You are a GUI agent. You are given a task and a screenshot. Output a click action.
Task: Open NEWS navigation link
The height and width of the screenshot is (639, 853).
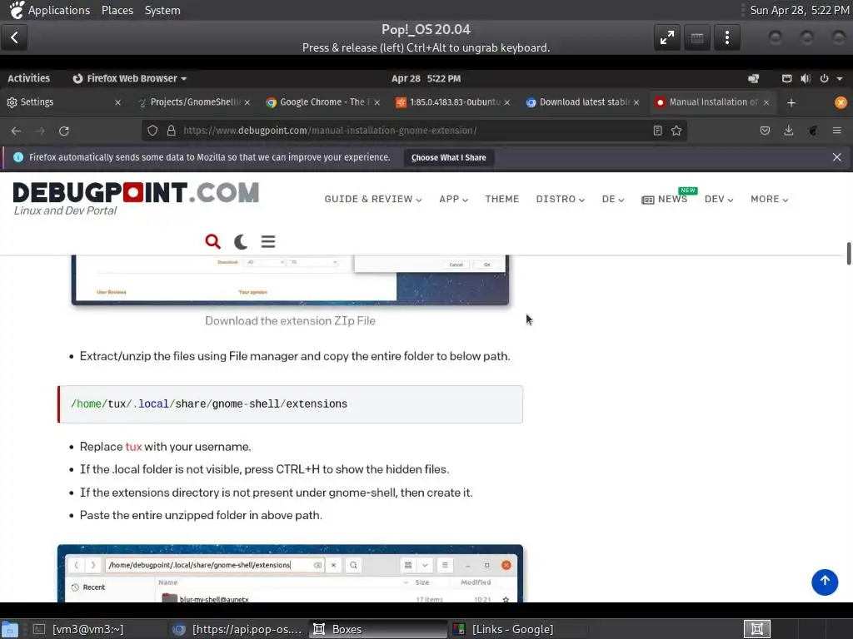pos(664,199)
